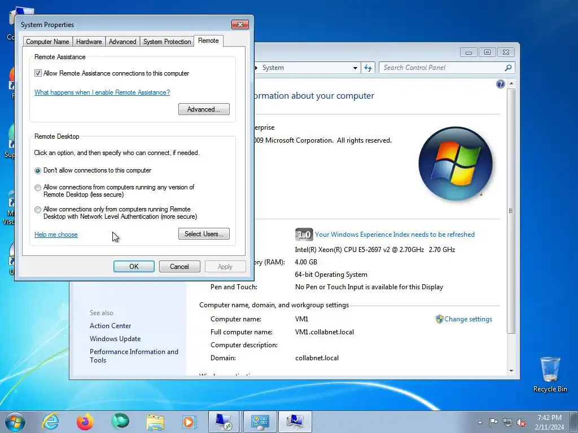Launch Internet Explorer from taskbar
578x433 pixels.
click(x=50, y=422)
